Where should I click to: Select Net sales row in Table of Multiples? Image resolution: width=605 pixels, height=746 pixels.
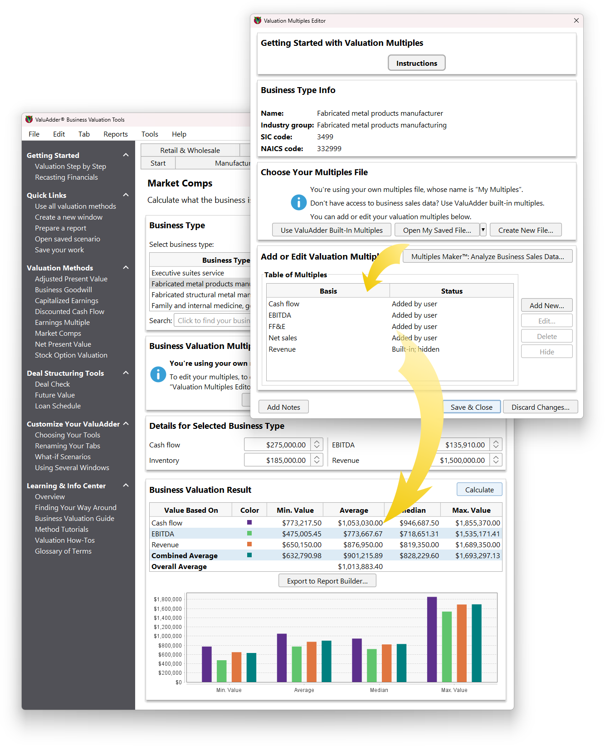(x=390, y=338)
